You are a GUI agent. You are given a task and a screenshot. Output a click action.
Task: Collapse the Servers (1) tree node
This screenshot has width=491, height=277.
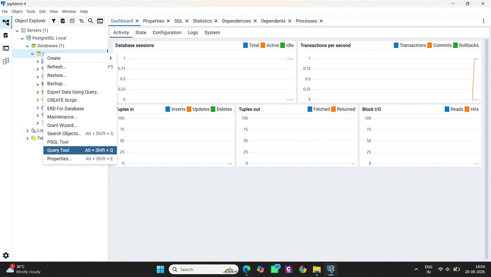[x=17, y=30]
